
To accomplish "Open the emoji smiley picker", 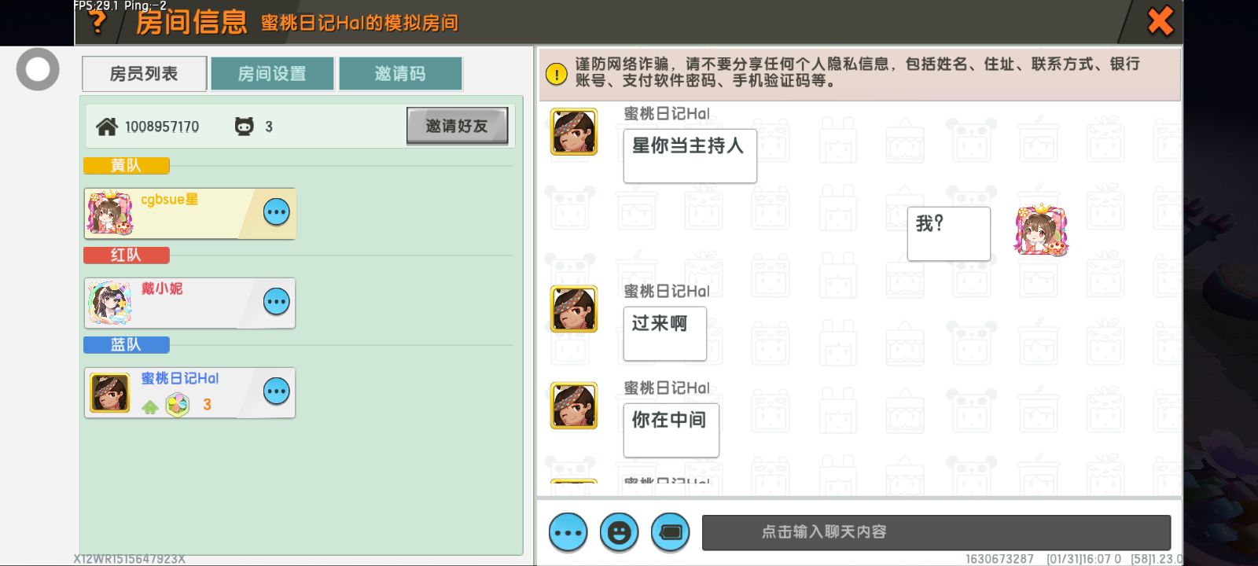I will (x=620, y=533).
